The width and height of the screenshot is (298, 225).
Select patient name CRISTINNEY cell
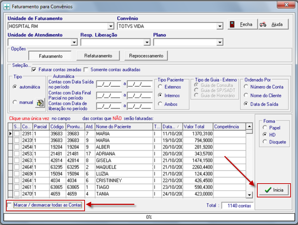[x=124, y=180]
